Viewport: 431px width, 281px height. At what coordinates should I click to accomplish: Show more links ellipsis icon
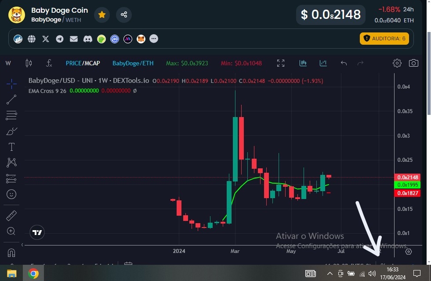tap(154, 39)
